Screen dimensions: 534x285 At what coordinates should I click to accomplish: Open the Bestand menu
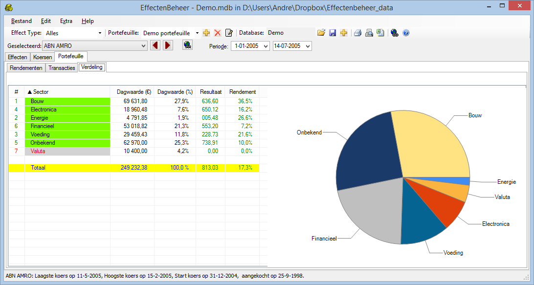point(22,21)
